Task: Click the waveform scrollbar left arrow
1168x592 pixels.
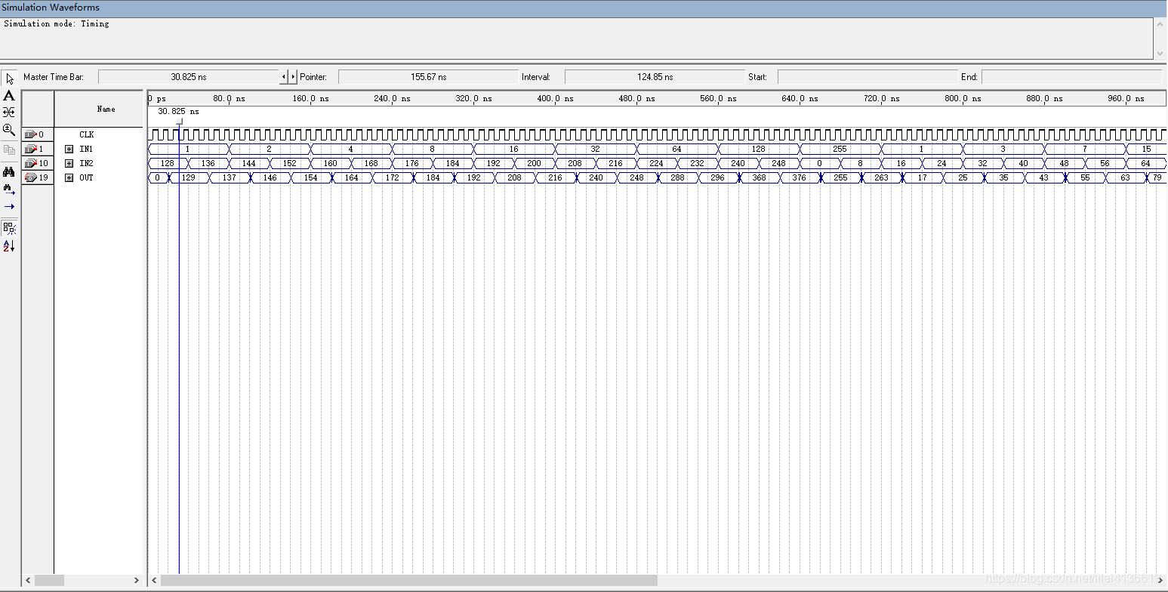Action: (155, 580)
